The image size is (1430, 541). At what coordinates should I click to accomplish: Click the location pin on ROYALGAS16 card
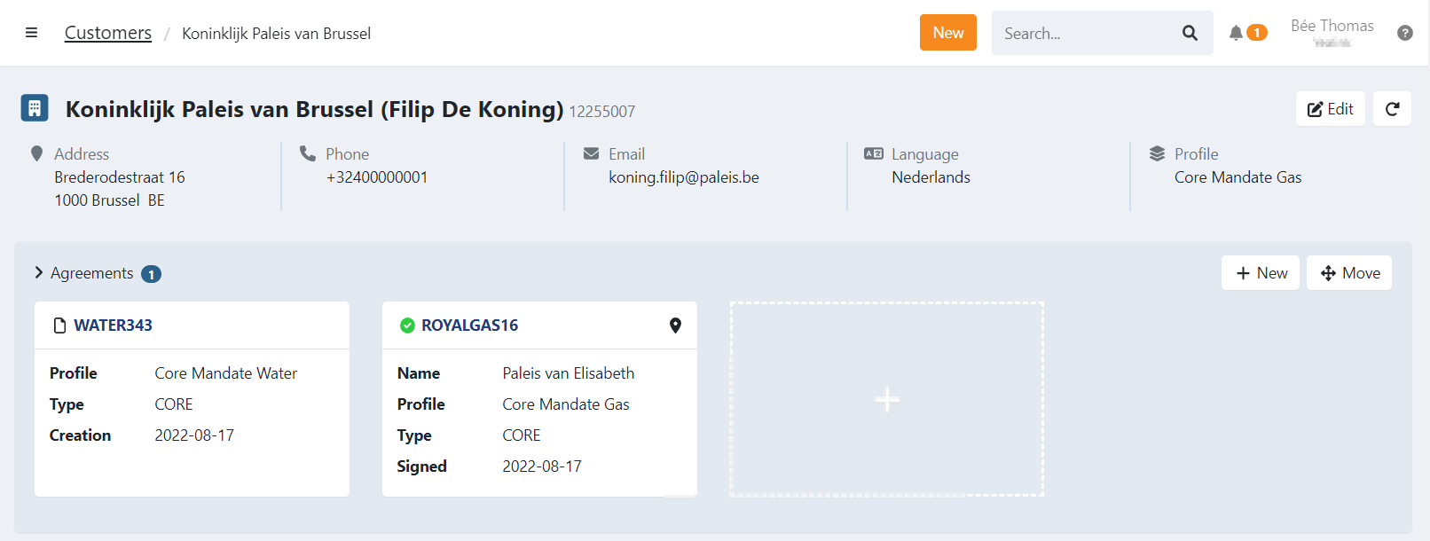tap(675, 325)
